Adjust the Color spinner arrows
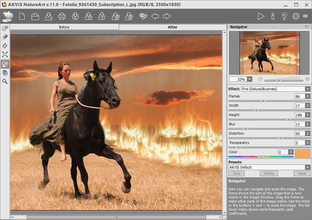312x220 pixels. [x=291, y=152]
